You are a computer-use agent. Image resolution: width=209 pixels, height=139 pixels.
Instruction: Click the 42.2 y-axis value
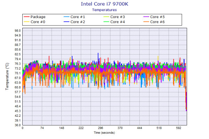tap(18, 116)
